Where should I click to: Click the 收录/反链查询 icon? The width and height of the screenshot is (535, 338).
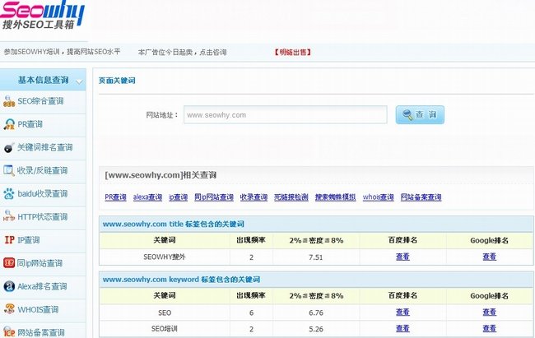[9, 170]
